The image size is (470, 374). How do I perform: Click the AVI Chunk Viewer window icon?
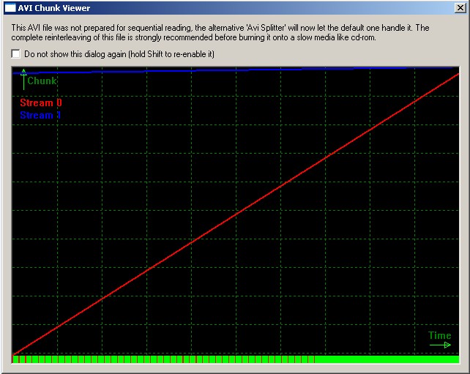pyautogui.click(x=10, y=8)
